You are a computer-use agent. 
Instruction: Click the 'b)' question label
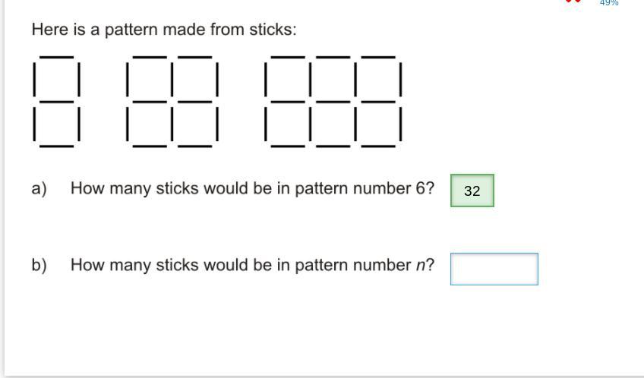click(x=39, y=265)
